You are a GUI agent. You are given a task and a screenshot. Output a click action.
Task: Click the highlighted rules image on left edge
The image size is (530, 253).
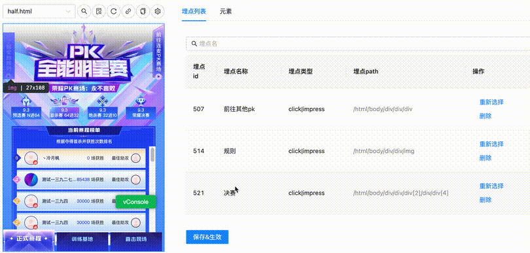(9, 56)
